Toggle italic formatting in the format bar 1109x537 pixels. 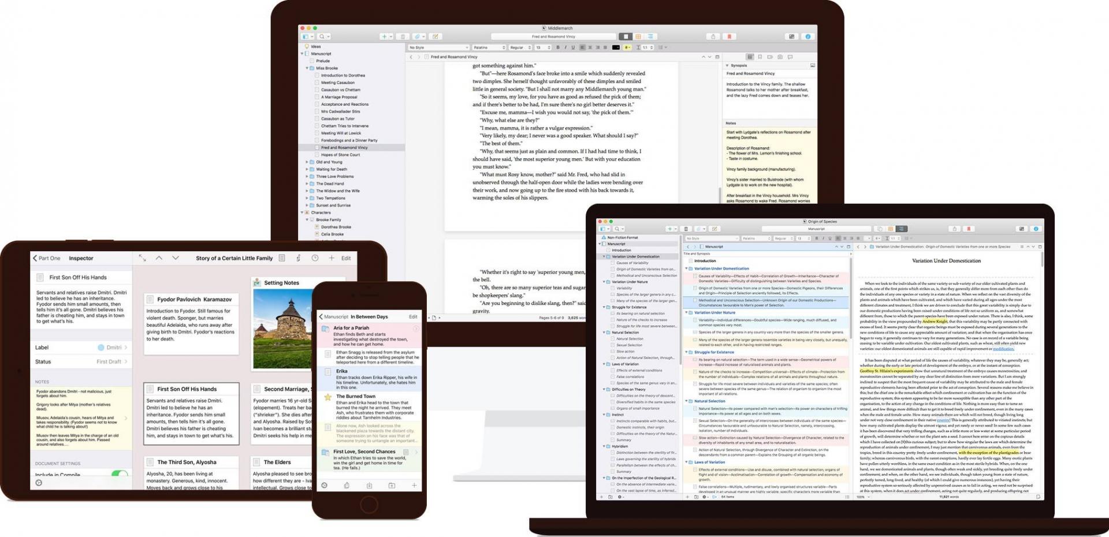pos(565,48)
